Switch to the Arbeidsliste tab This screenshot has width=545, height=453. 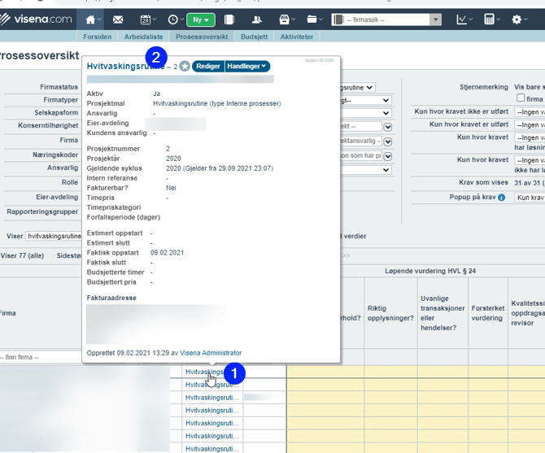coord(143,37)
